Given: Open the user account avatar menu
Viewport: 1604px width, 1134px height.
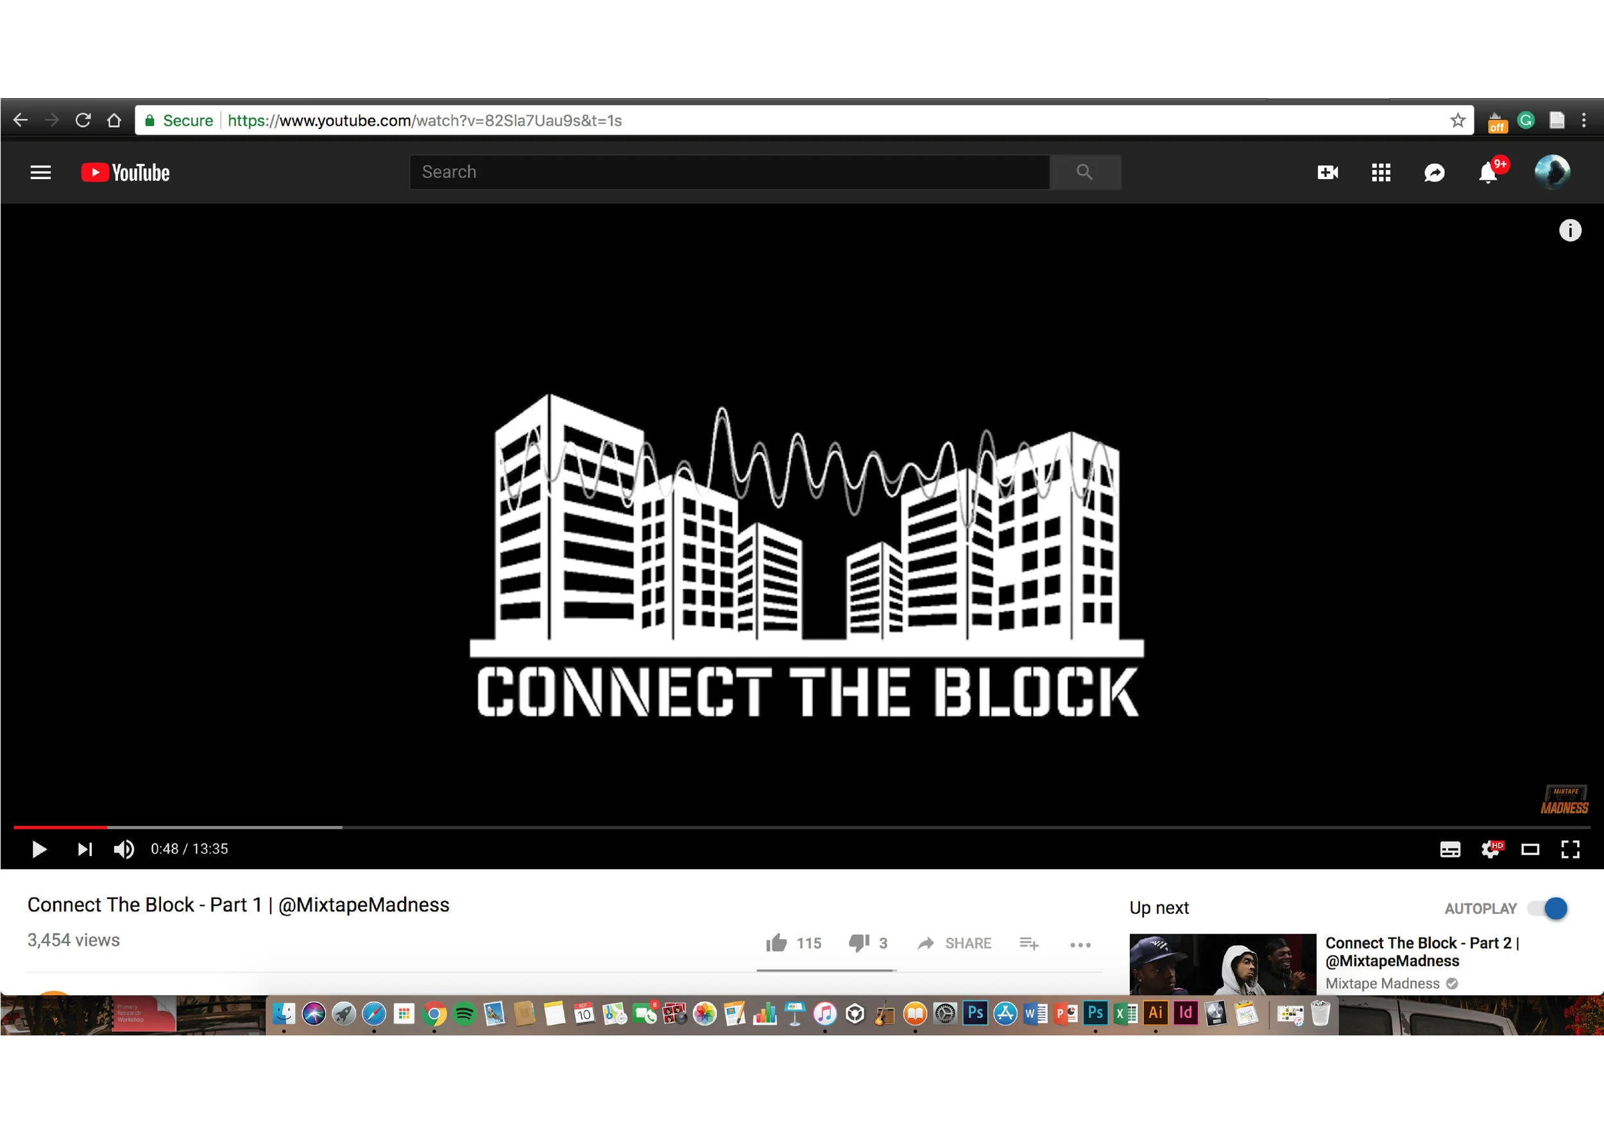Looking at the screenshot, I should tap(1551, 173).
